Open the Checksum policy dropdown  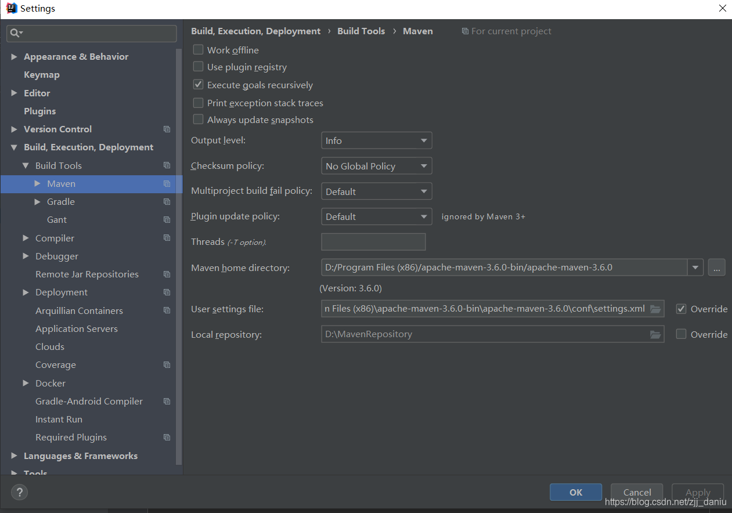[x=376, y=166]
